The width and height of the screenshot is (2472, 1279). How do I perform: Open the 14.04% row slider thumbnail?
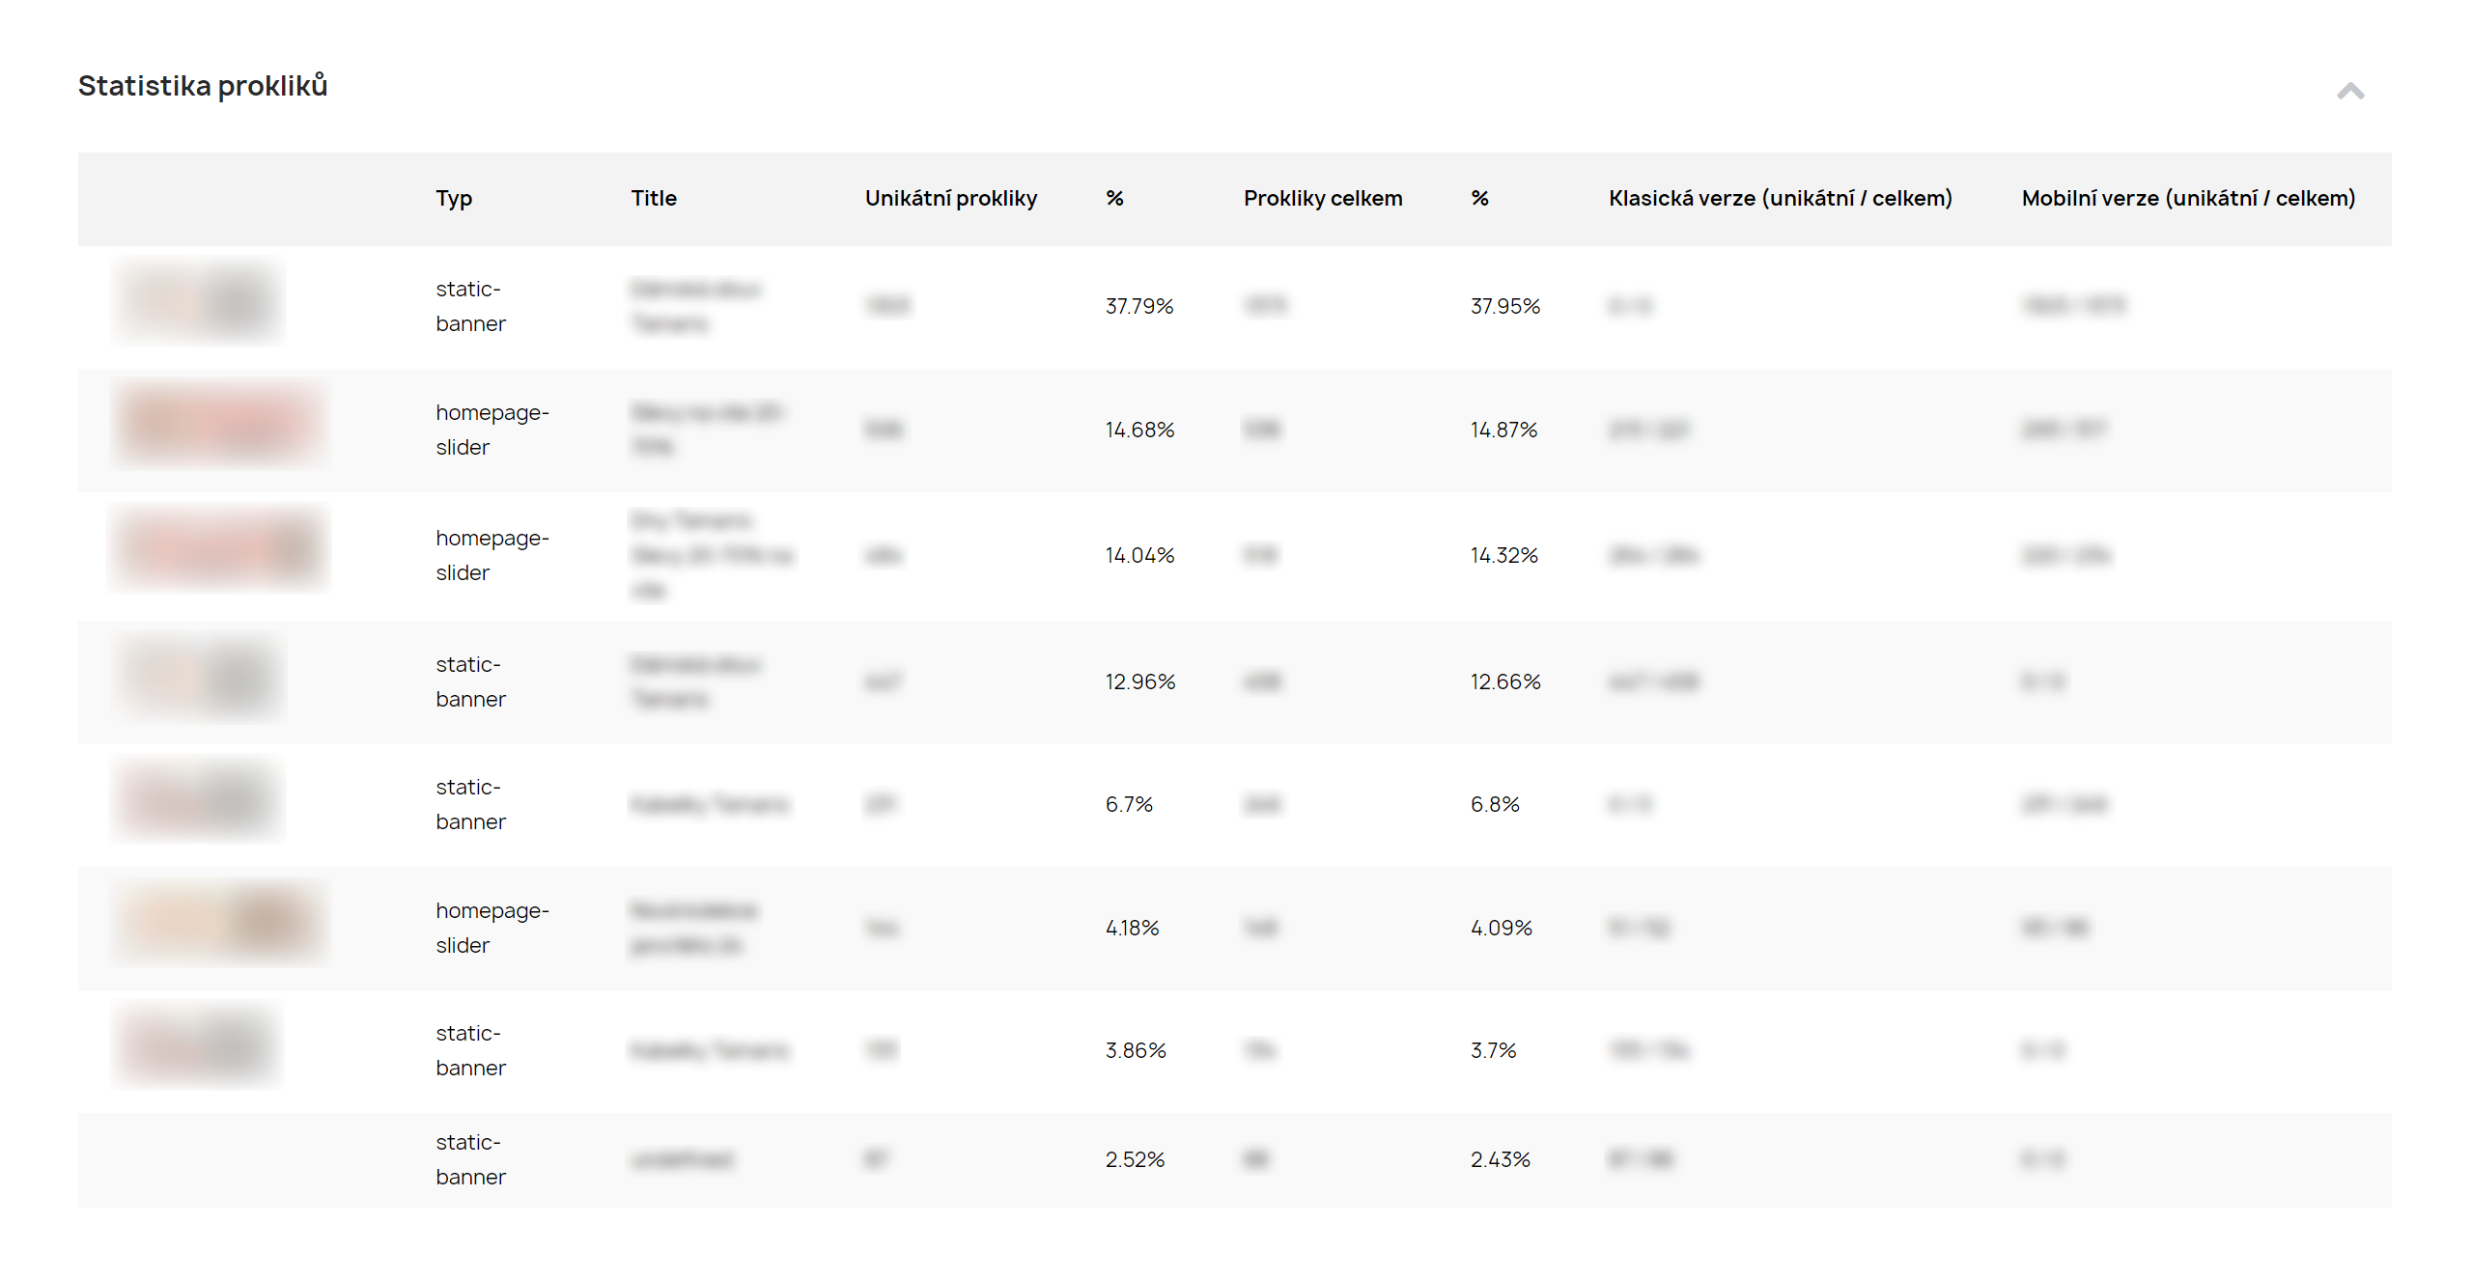pos(220,550)
